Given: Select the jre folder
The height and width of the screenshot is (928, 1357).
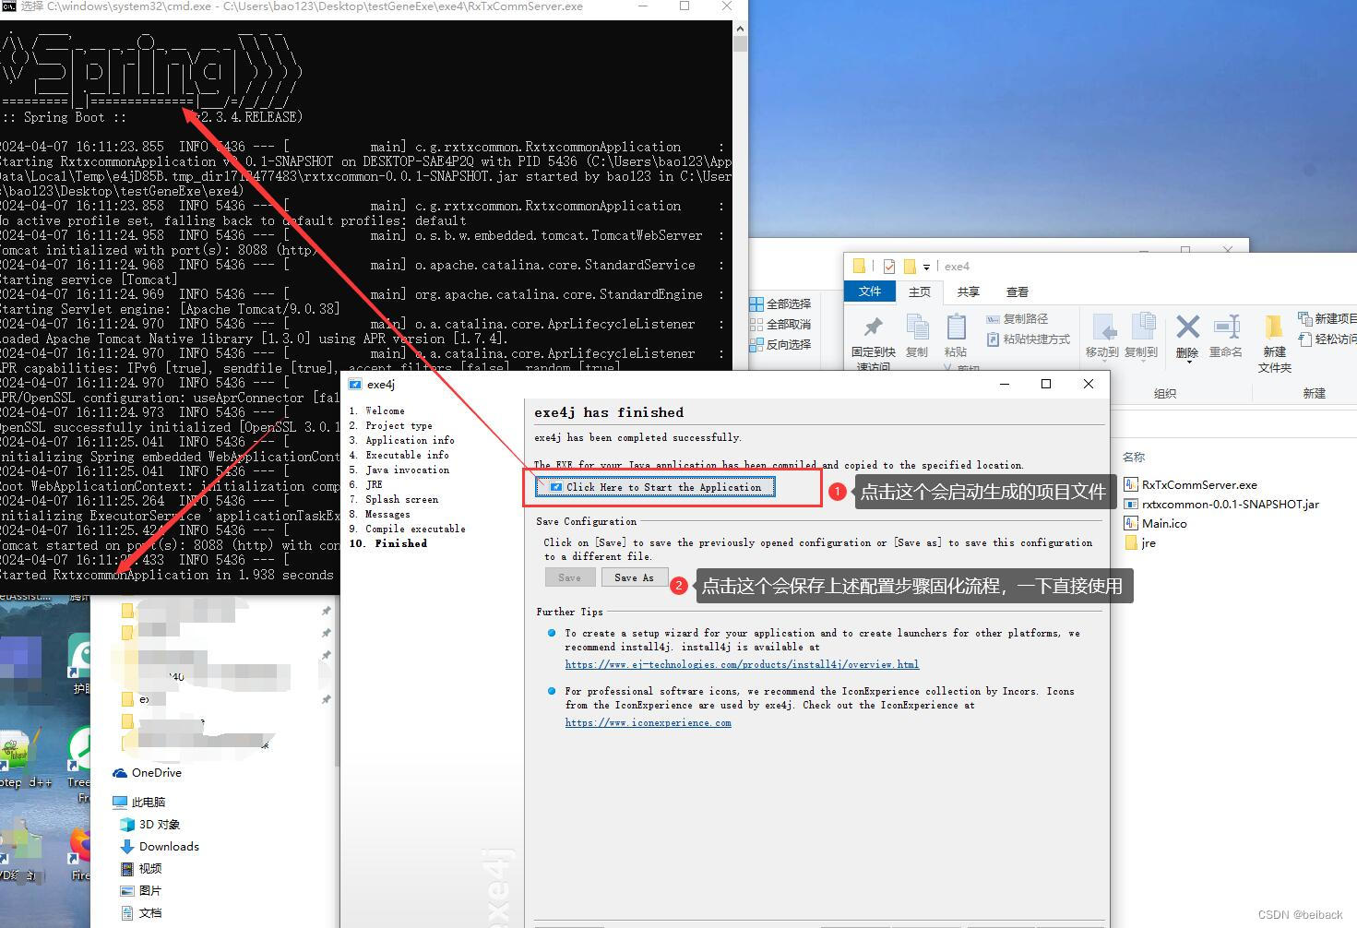Looking at the screenshot, I should 1140,542.
